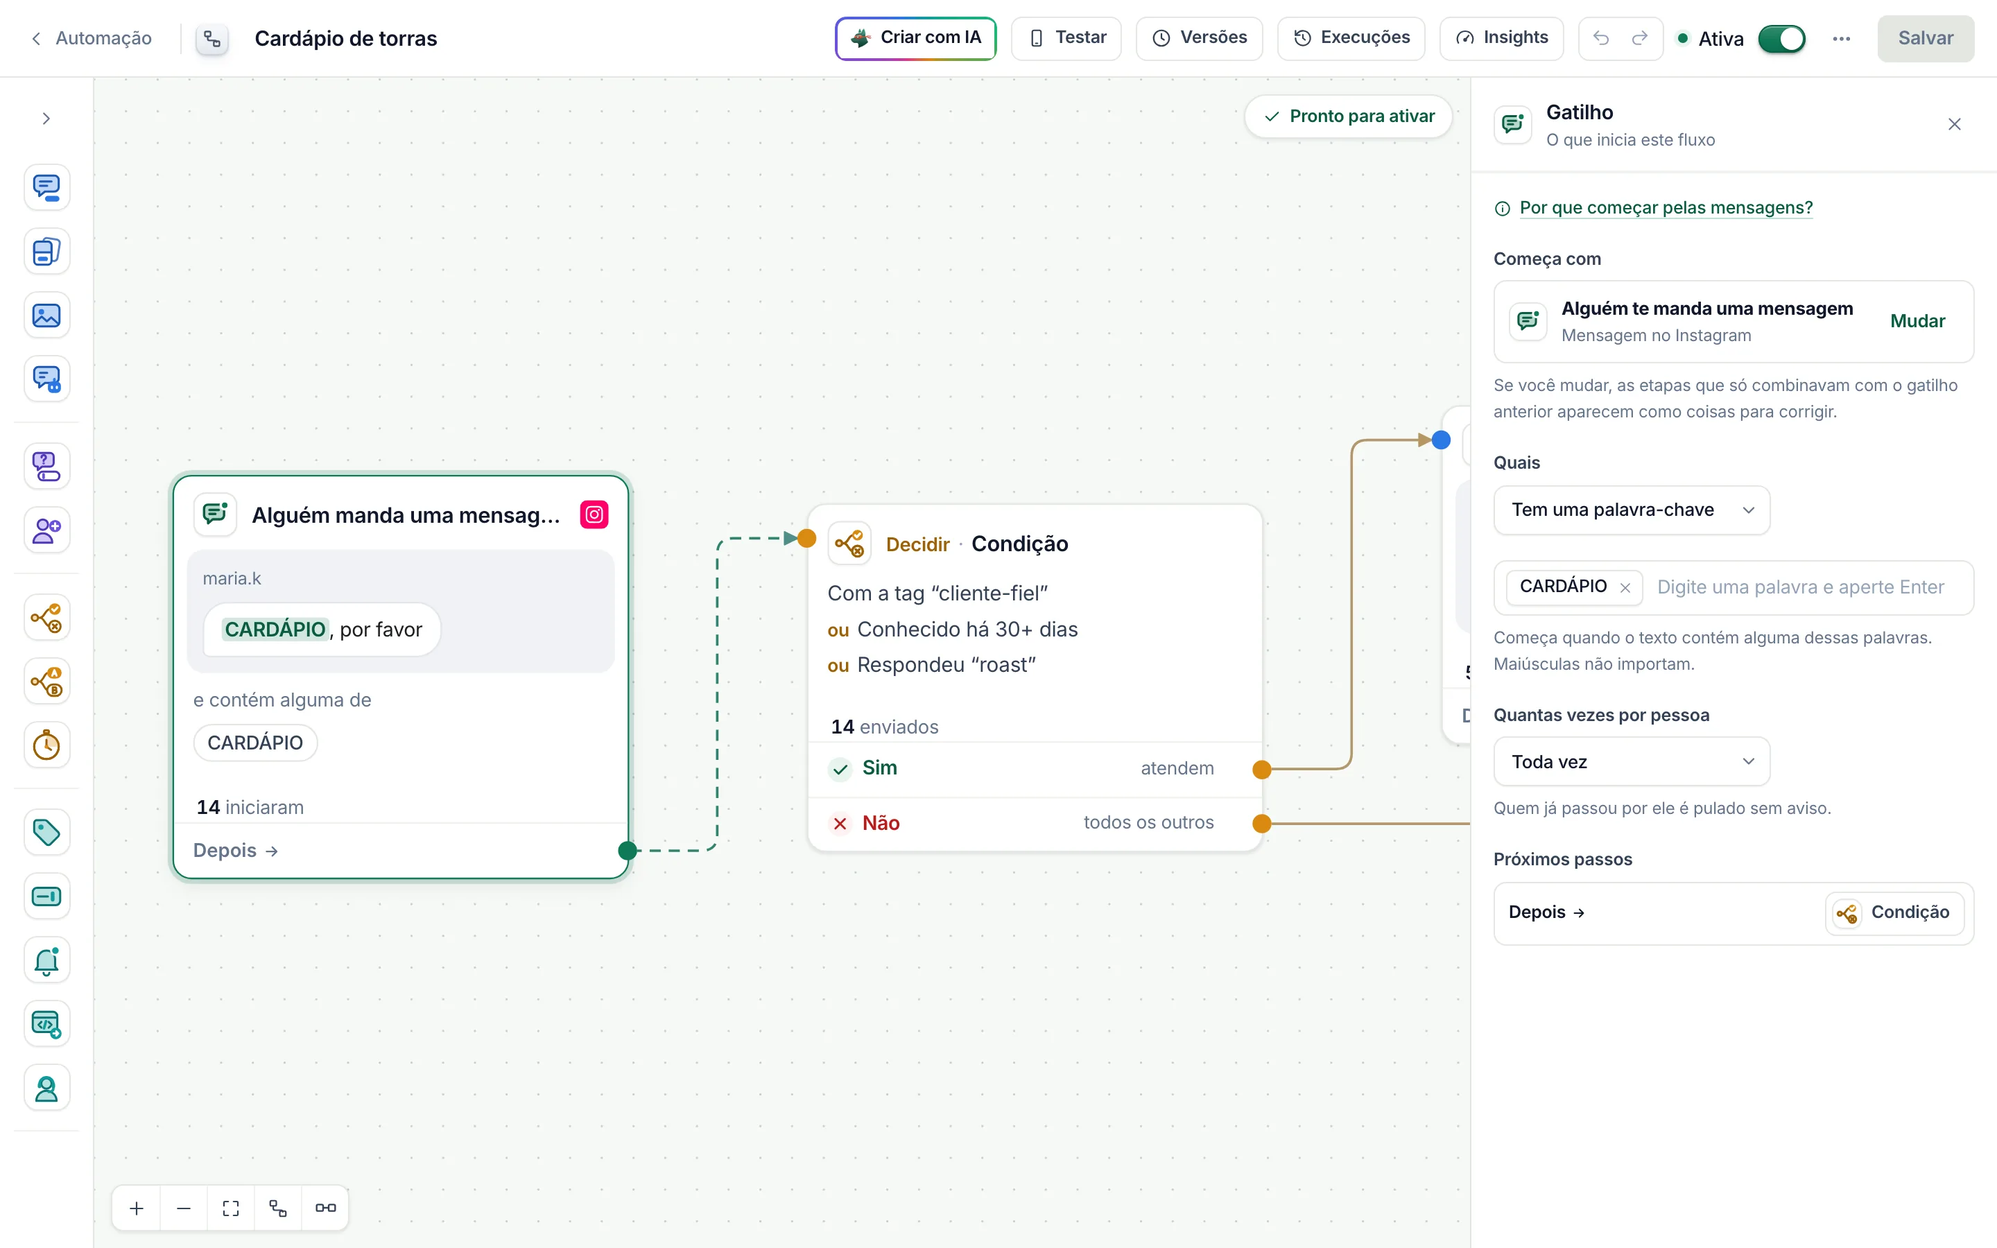This screenshot has height=1248, width=1997.
Task: Open the three-dots more options menu
Action: (1841, 39)
